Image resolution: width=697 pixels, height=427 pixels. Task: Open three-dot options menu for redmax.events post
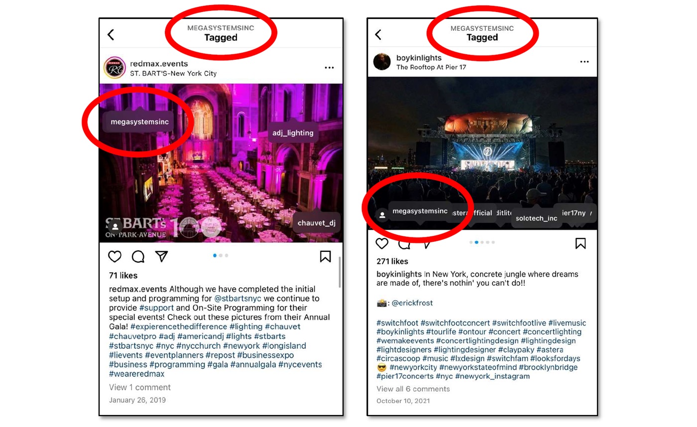click(x=329, y=68)
